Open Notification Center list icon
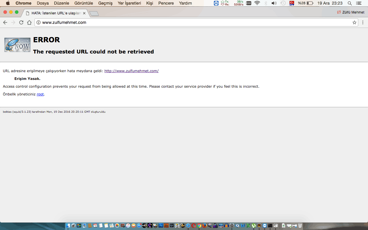 [x=359, y=3]
